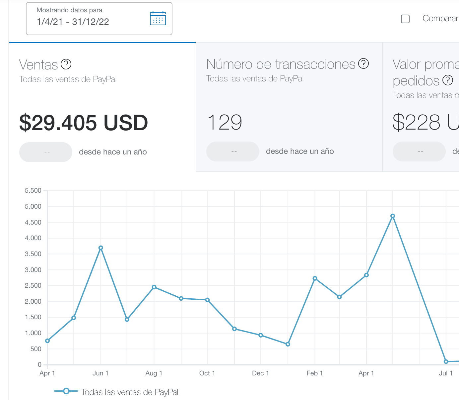Click the chart data point at Dec 1
459x400 pixels.
(261, 335)
